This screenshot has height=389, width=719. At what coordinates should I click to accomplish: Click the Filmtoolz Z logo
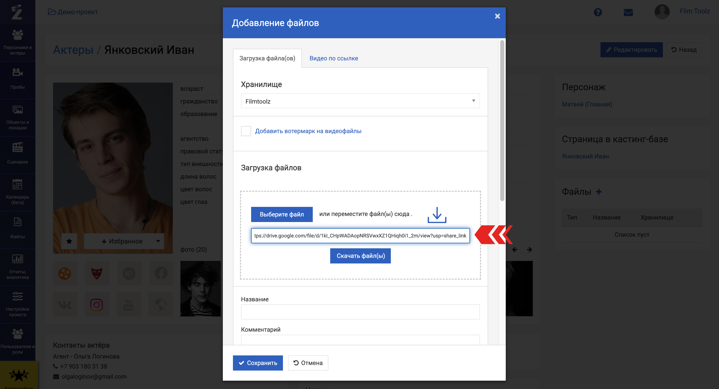17,12
